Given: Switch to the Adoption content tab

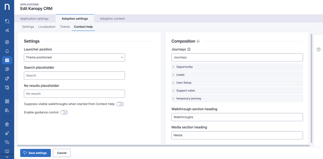Looking at the screenshot, I should [112, 19].
